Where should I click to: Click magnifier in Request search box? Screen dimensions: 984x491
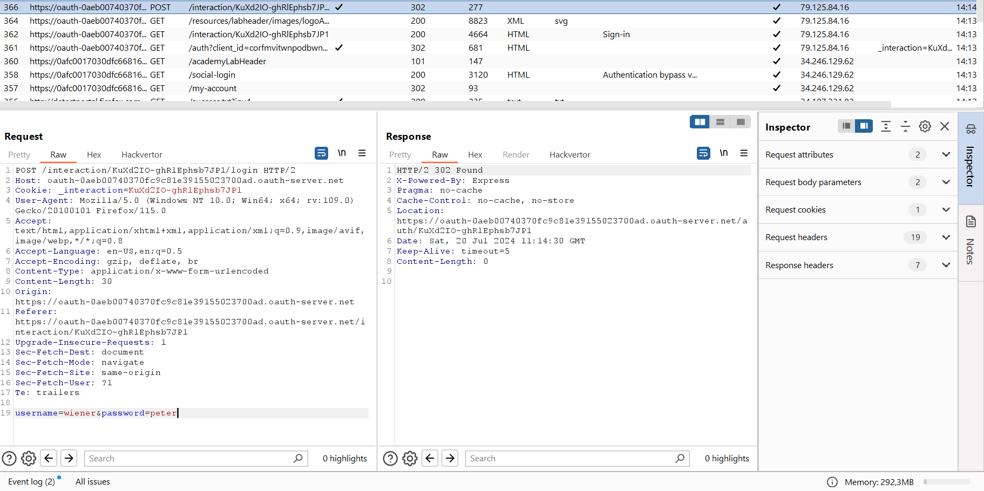coord(298,458)
